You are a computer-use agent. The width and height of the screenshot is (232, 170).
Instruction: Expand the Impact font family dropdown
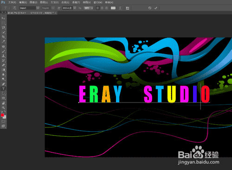point(38,8)
